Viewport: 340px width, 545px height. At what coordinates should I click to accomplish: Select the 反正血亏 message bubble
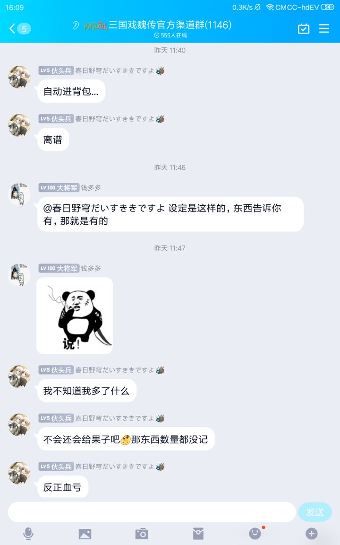coord(62,487)
